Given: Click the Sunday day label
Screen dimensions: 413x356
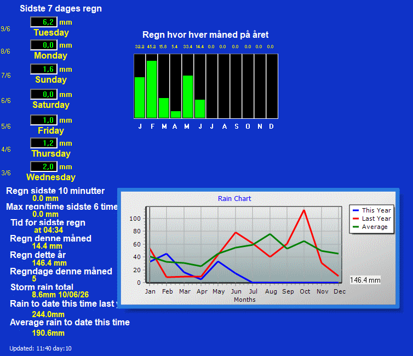Looking at the screenshot, I should click(51, 79).
